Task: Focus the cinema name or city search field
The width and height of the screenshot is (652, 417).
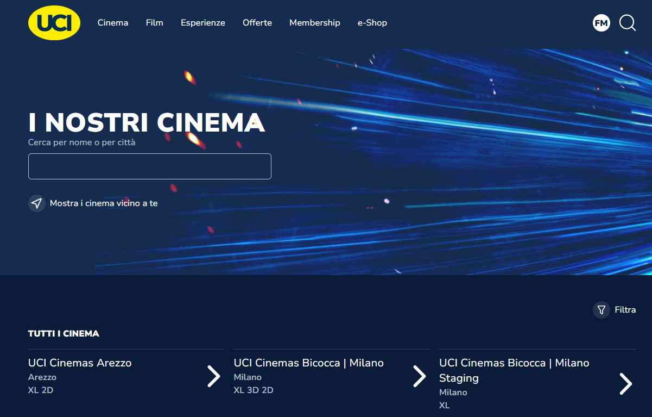Action: (150, 166)
